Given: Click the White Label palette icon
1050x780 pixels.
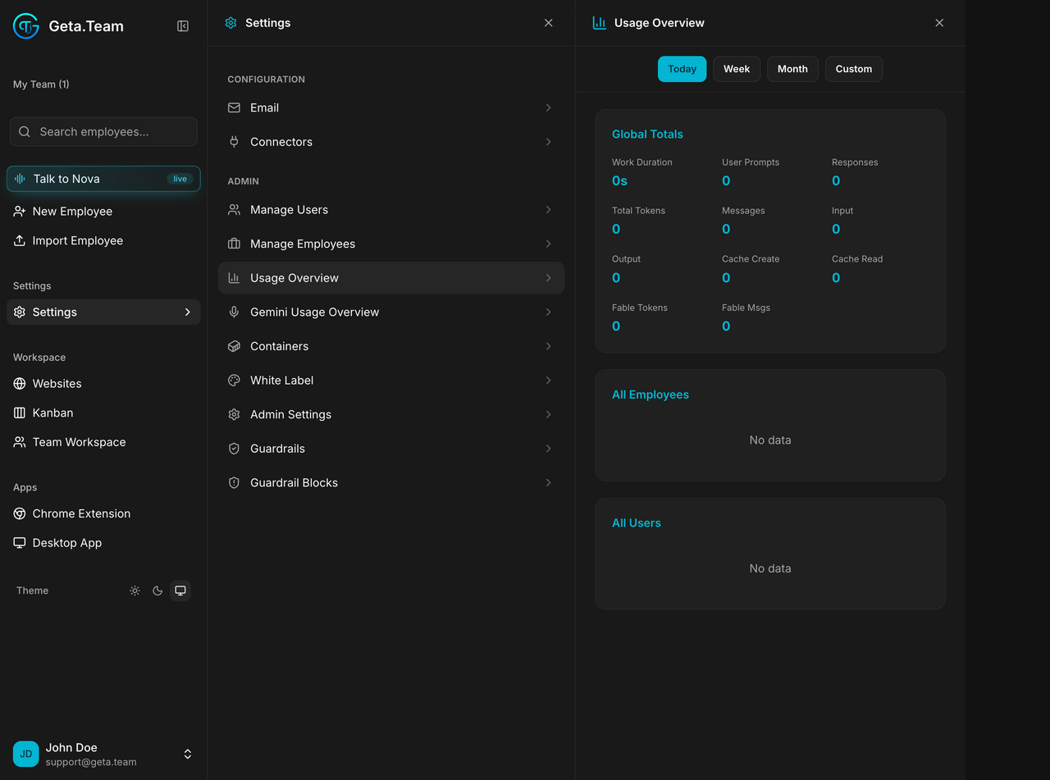Looking at the screenshot, I should (x=234, y=381).
